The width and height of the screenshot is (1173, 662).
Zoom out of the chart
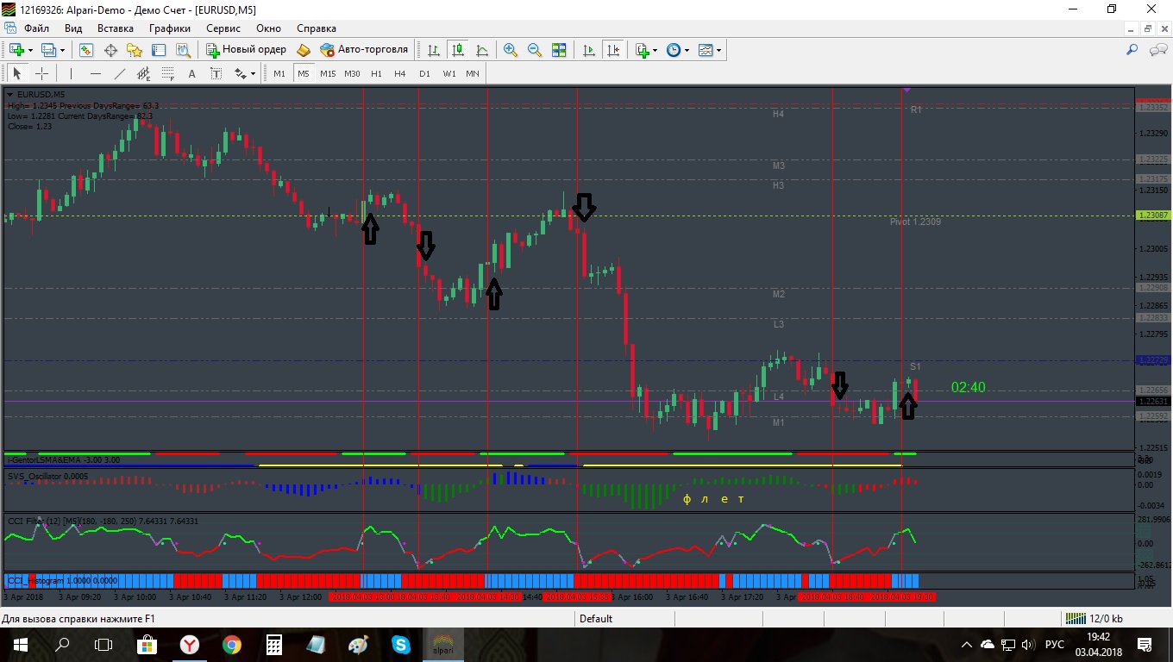click(535, 50)
